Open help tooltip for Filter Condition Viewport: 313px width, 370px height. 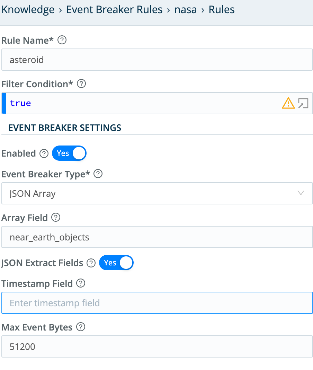pyautogui.click(x=81, y=84)
